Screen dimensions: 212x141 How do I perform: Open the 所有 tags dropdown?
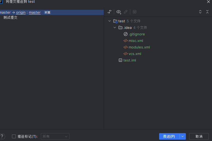(55, 136)
